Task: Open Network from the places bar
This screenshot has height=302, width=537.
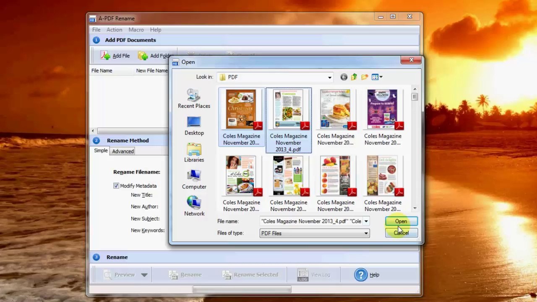Action: 194,207
